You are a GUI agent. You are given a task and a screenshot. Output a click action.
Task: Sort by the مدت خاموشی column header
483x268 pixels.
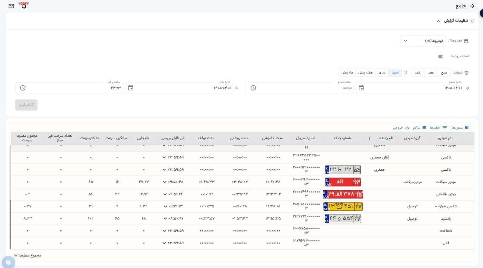[x=273, y=138]
